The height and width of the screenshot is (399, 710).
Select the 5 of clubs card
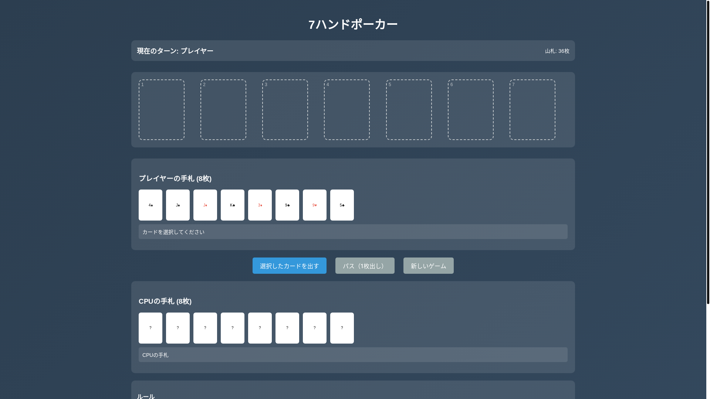point(342,205)
